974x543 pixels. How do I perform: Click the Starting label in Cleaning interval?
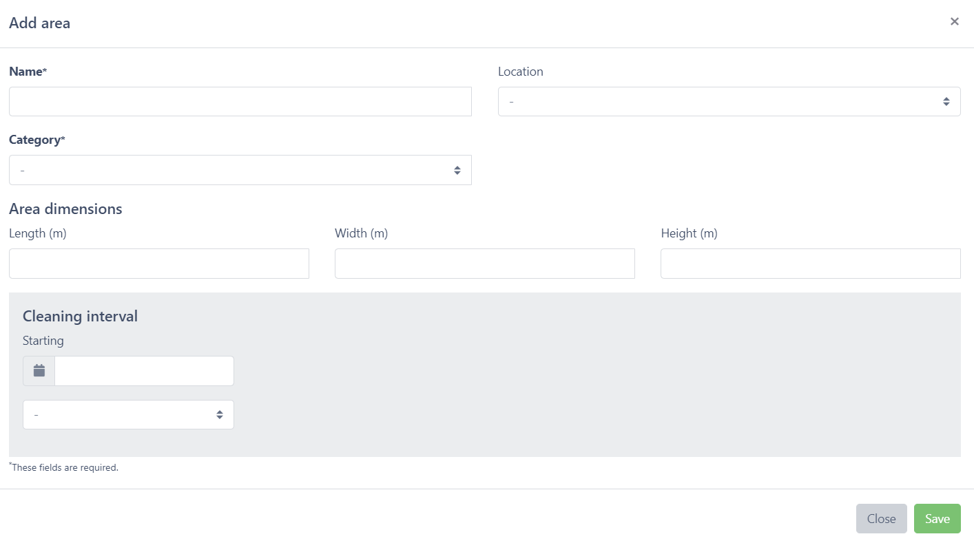tap(43, 341)
